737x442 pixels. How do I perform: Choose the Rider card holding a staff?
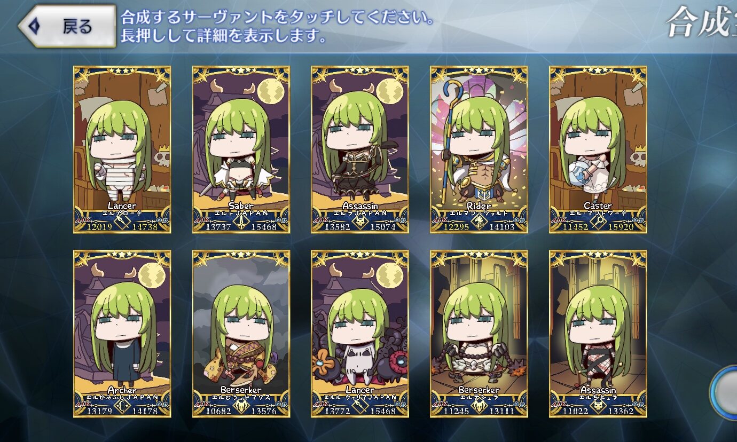coord(479,149)
